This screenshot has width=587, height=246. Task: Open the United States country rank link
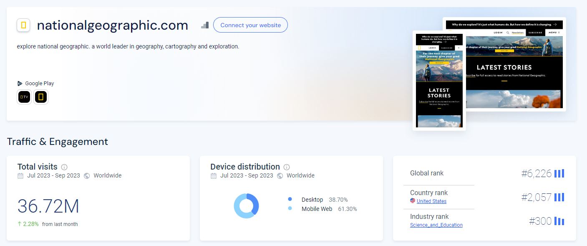coord(431,201)
